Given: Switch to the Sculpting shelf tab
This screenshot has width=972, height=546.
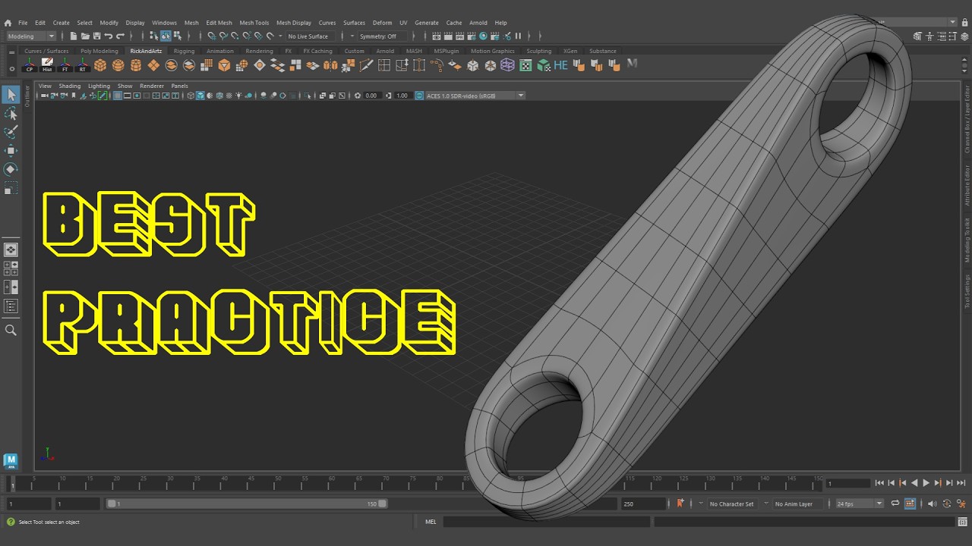Looking at the screenshot, I should 539,51.
